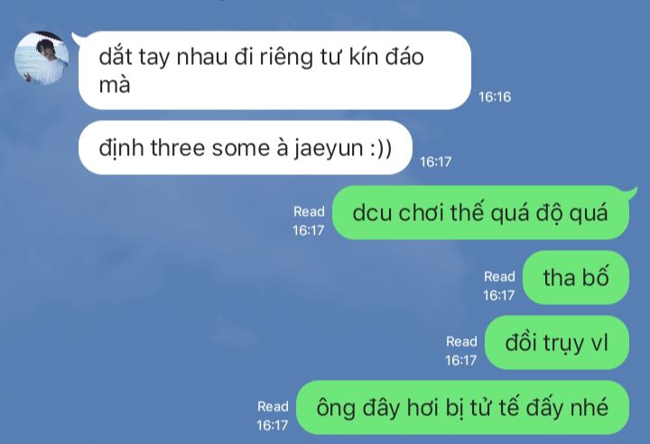The height and width of the screenshot is (444, 650).
Task: Click the ":))" emoticon text
Action: [x=380, y=149]
